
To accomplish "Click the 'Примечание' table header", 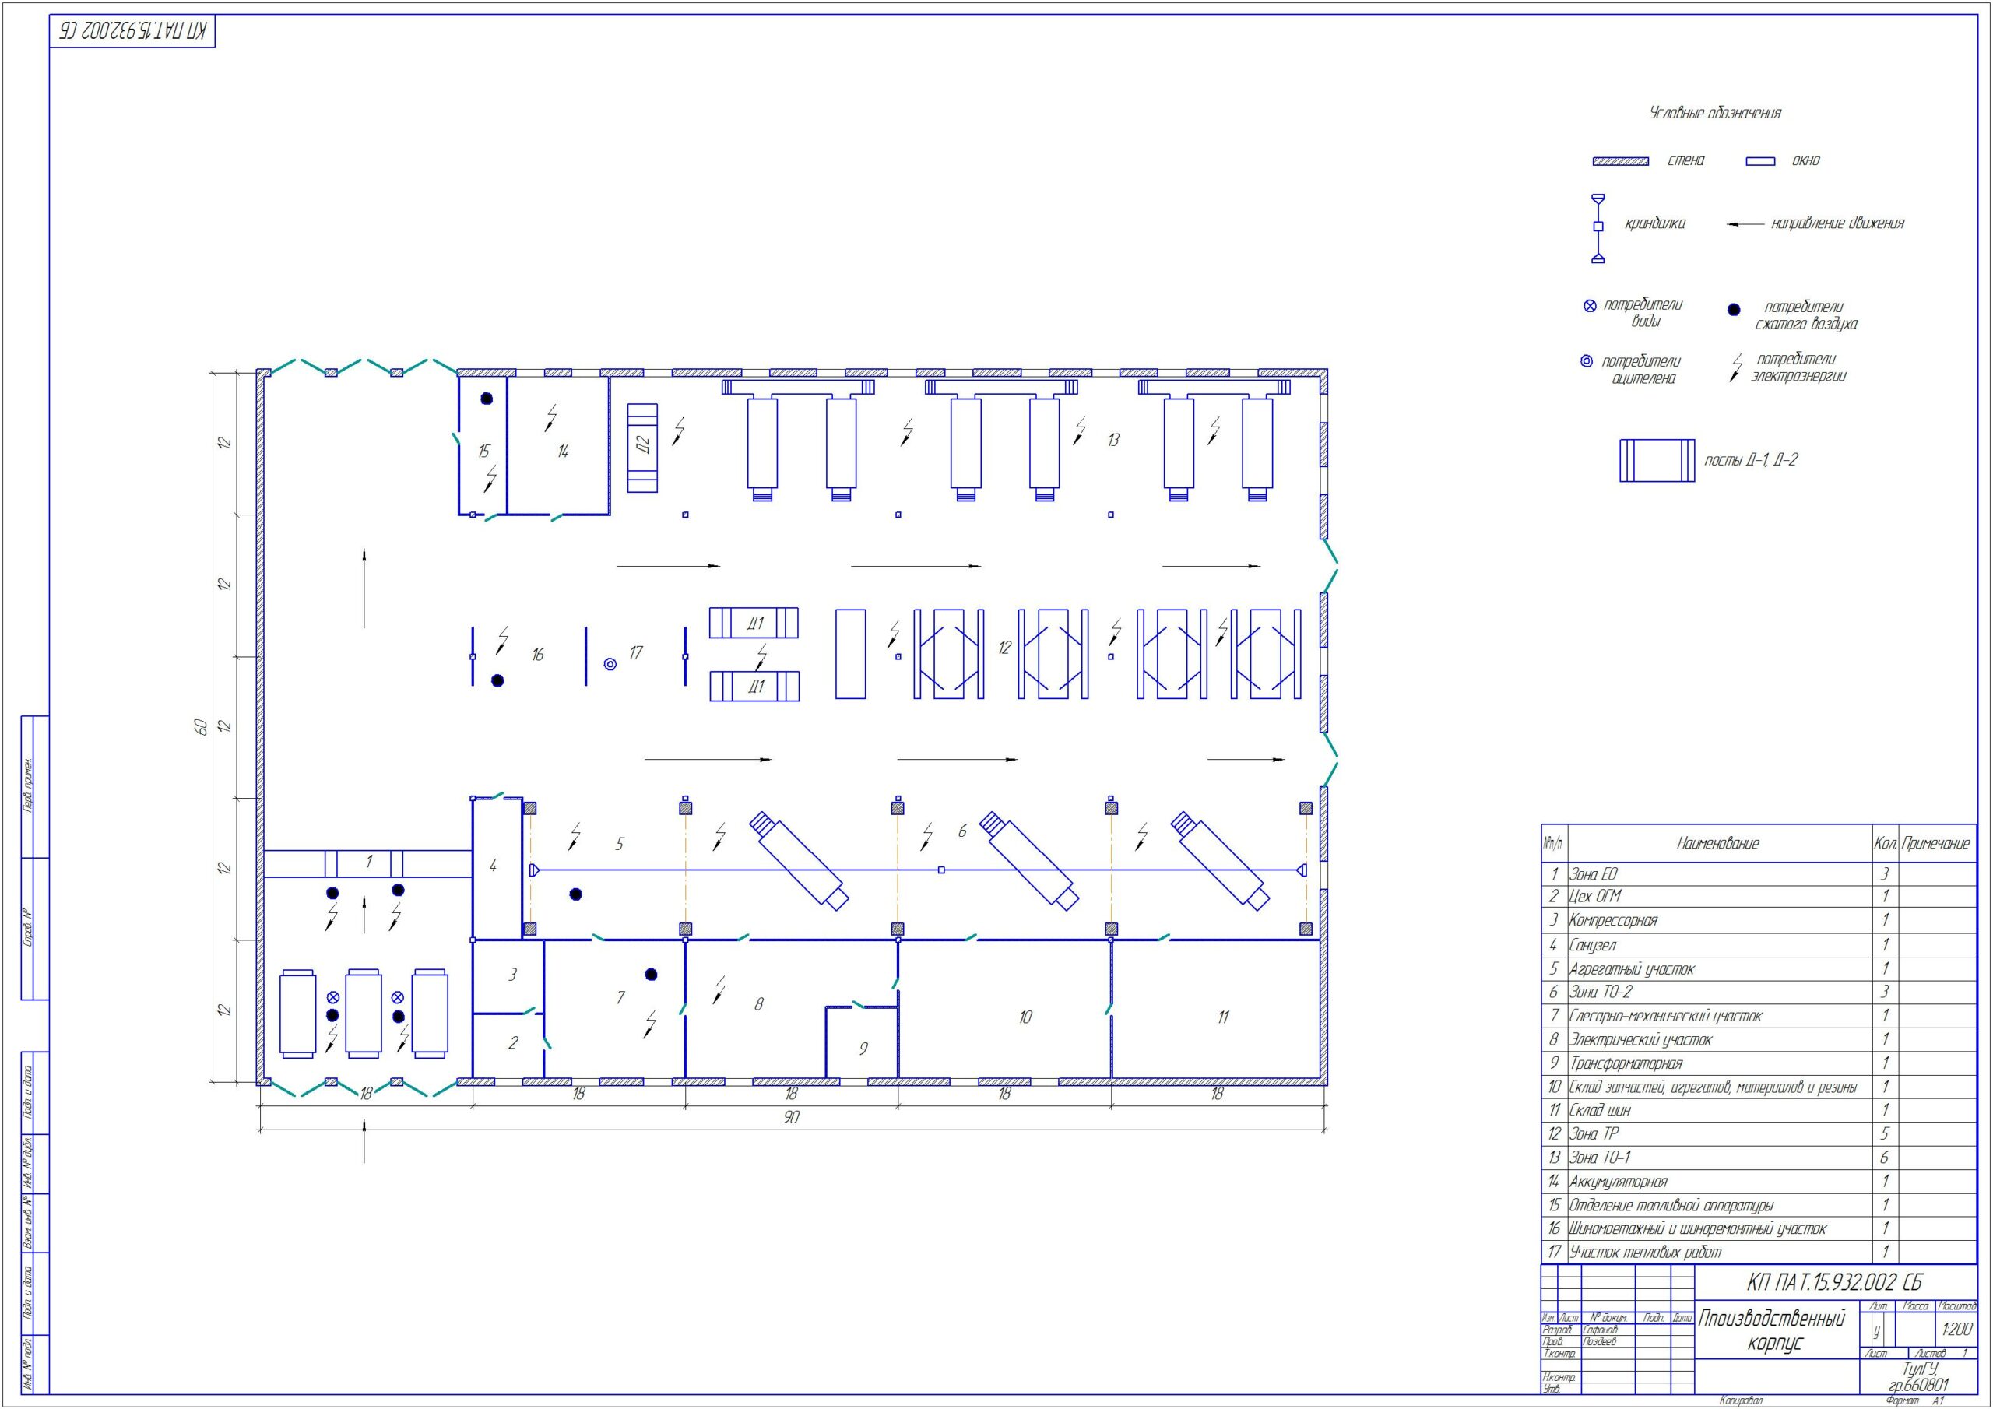I will pyautogui.click(x=1935, y=843).
